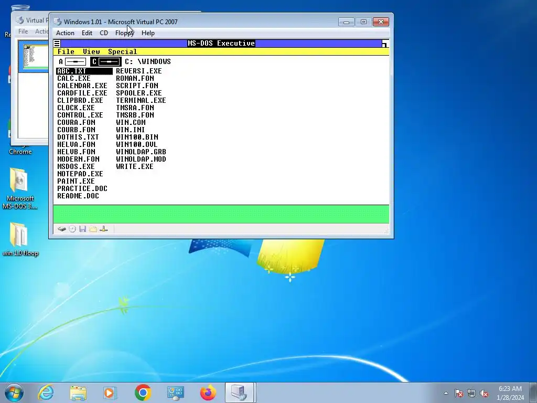The width and height of the screenshot is (537, 403).
Task: Open the win 1.0 floop desktop folder
Action: [20, 239]
